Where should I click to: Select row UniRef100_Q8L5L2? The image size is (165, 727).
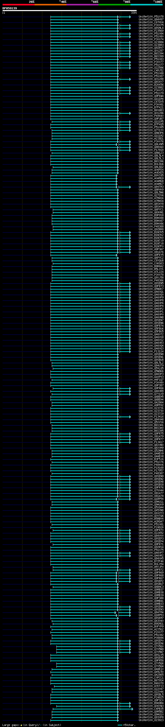pyautogui.click(x=151, y=363)
